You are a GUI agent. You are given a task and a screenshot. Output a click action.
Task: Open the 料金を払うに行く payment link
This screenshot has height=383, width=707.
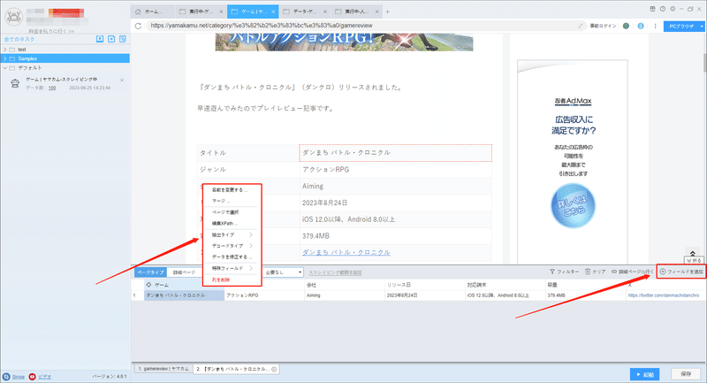[x=51, y=31]
